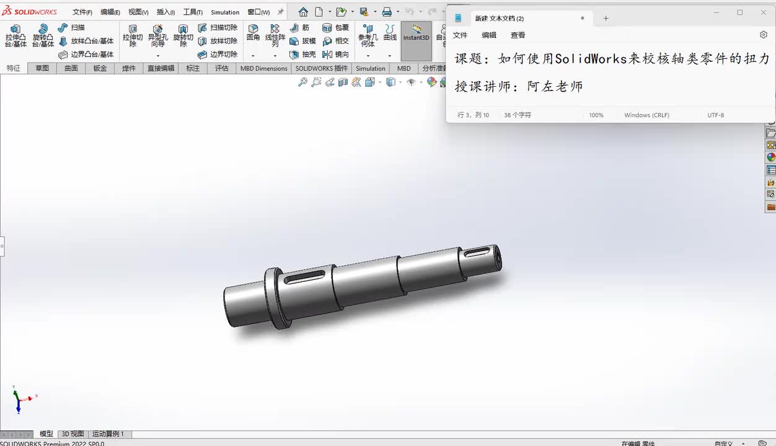This screenshot has height=446, width=776.
Task: Open the 参考几何体 reference geometry tool
Action: [x=368, y=36]
